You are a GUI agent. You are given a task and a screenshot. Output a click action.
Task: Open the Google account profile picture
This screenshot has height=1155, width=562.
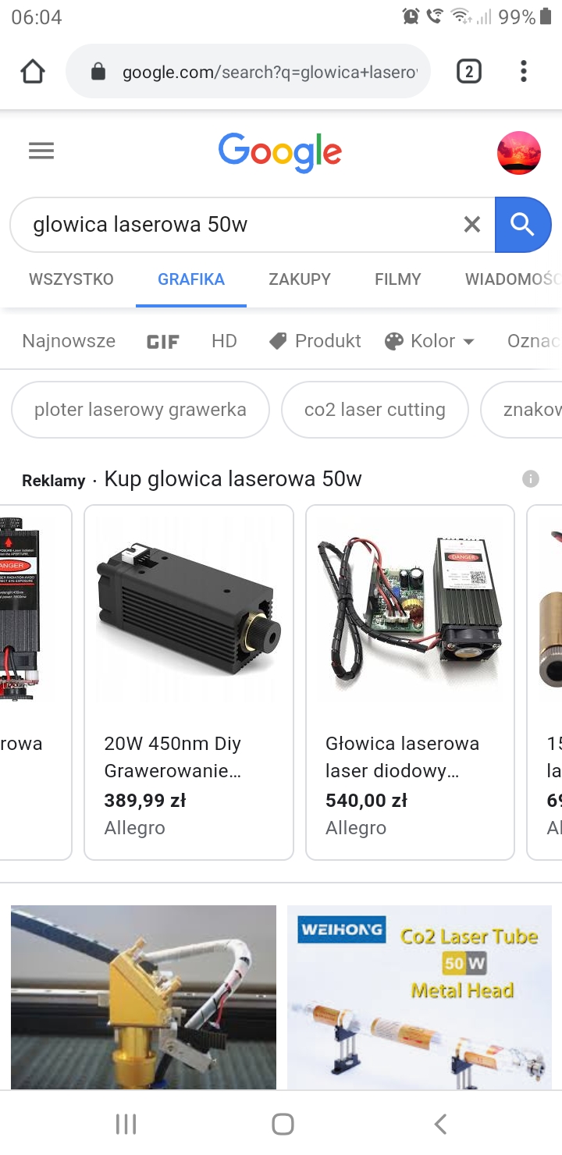tap(519, 152)
